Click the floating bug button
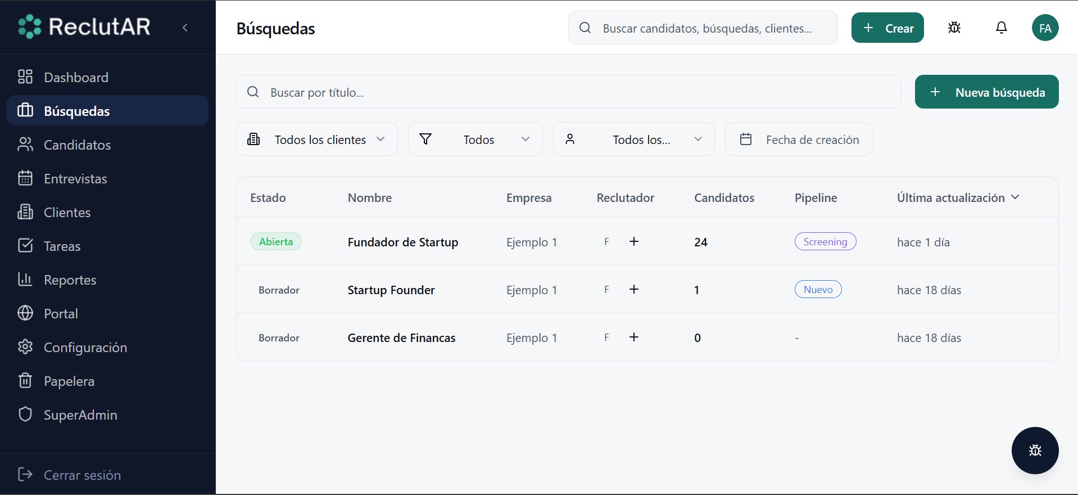 pos(1035,450)
